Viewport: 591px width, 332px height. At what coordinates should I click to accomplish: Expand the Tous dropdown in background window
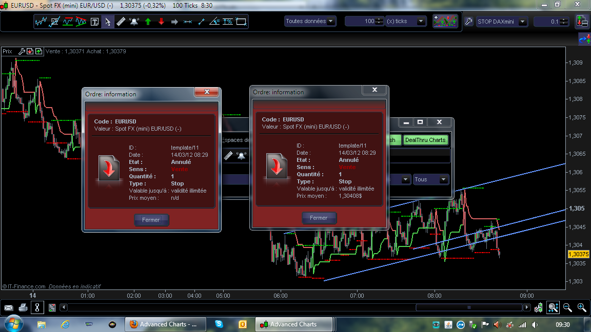tap(443, 179)
